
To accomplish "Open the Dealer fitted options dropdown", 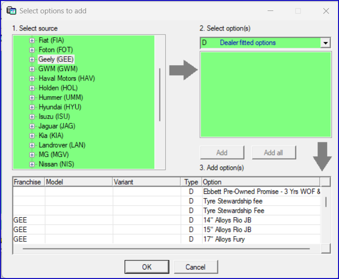I will pyautogui.click(x=326, y=43).
